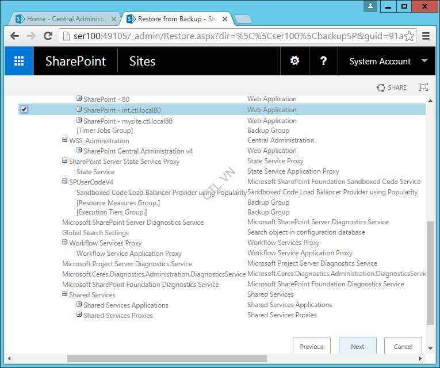Click the Previous button
Viewport: 440px width, 368px height.
coord(311,347)
